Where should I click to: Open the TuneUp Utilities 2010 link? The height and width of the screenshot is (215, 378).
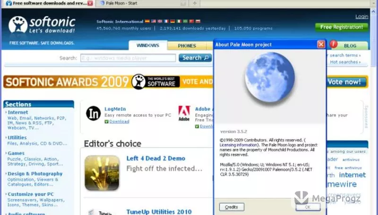tap(159, 212)
